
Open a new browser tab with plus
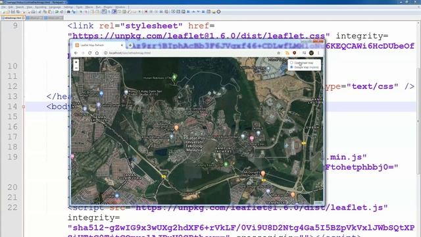click(x=130, y=45)
